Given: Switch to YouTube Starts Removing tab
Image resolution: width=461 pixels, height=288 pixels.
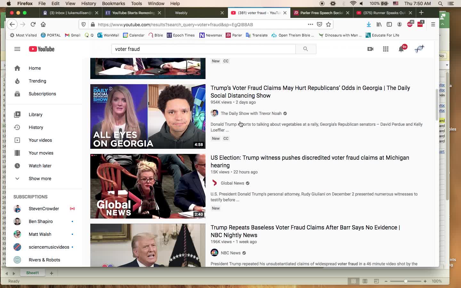Looking at the screenshot, I should (x=133, y=13).
